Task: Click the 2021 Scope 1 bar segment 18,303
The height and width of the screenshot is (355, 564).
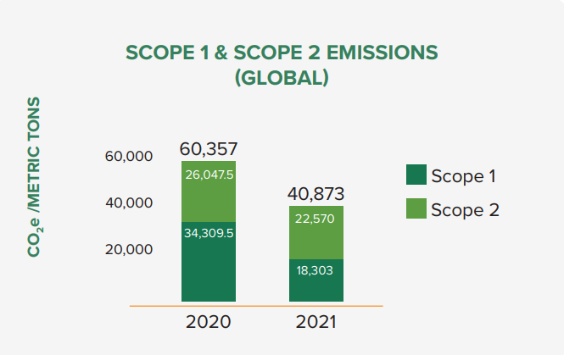Action: 316,280
